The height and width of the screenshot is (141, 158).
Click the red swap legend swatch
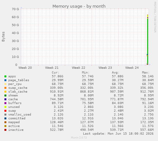tap(5, 111)
